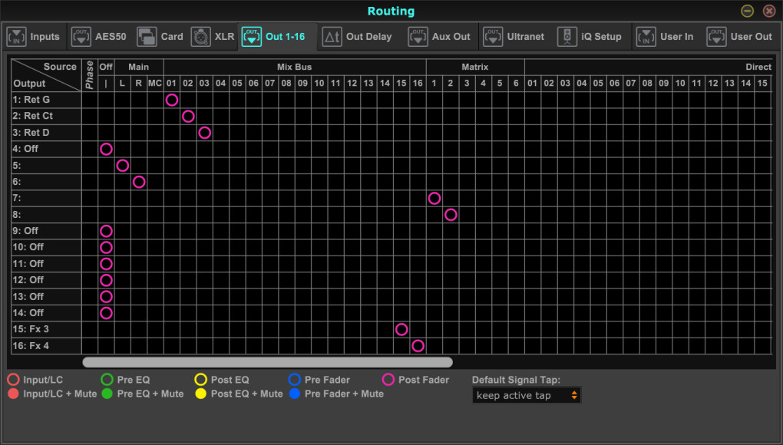Toggle output 7 Matrix 1 routing circle

pos(434,199)
